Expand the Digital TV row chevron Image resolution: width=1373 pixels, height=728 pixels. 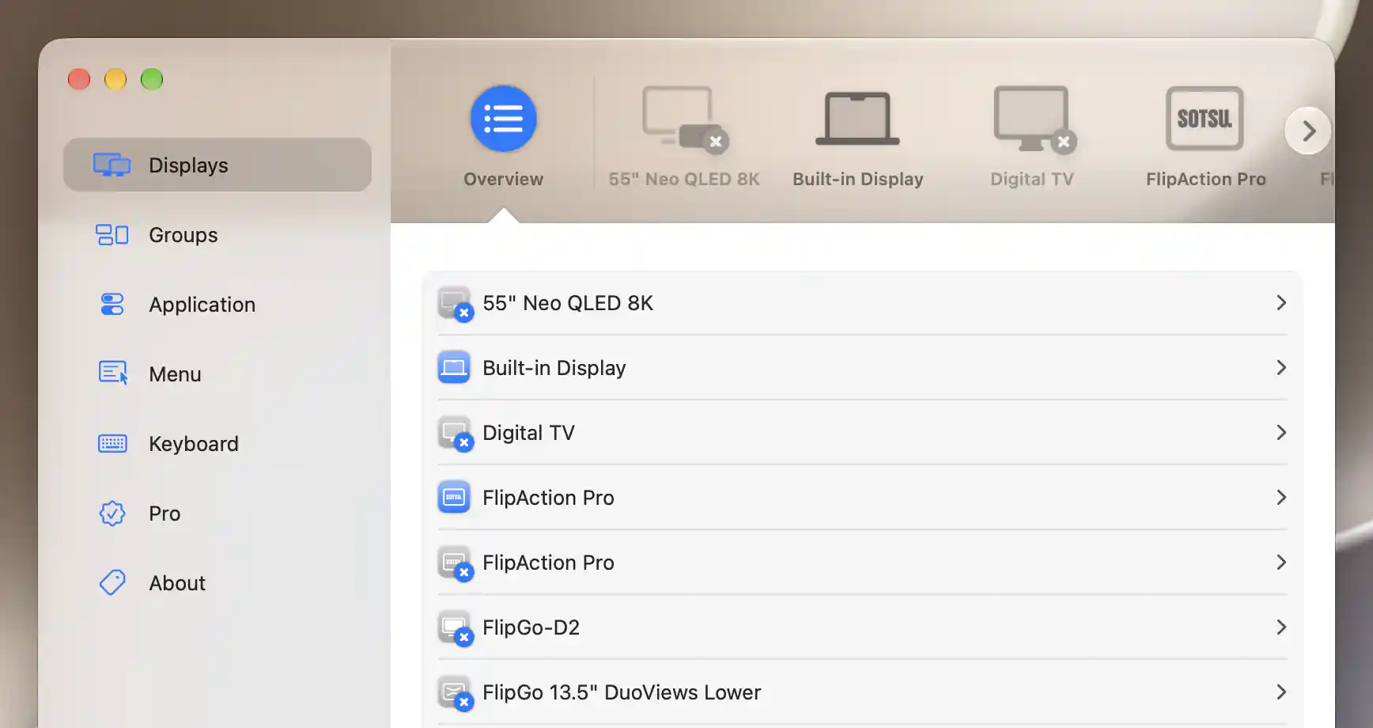[x=1281, y=433]
